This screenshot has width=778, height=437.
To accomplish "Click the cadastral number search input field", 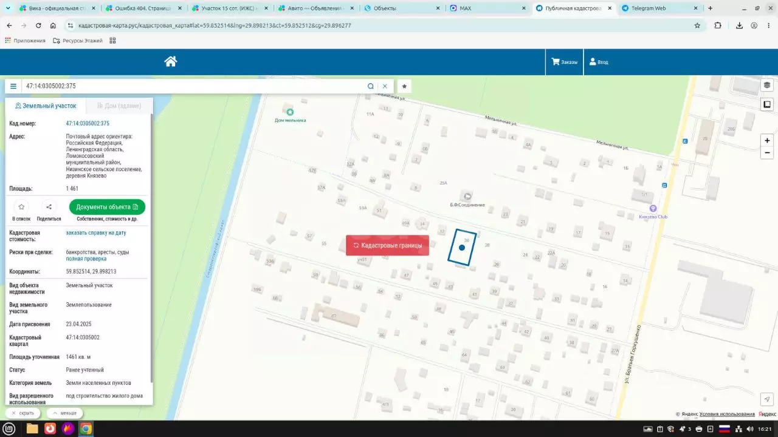I will (x=194, y=86).
